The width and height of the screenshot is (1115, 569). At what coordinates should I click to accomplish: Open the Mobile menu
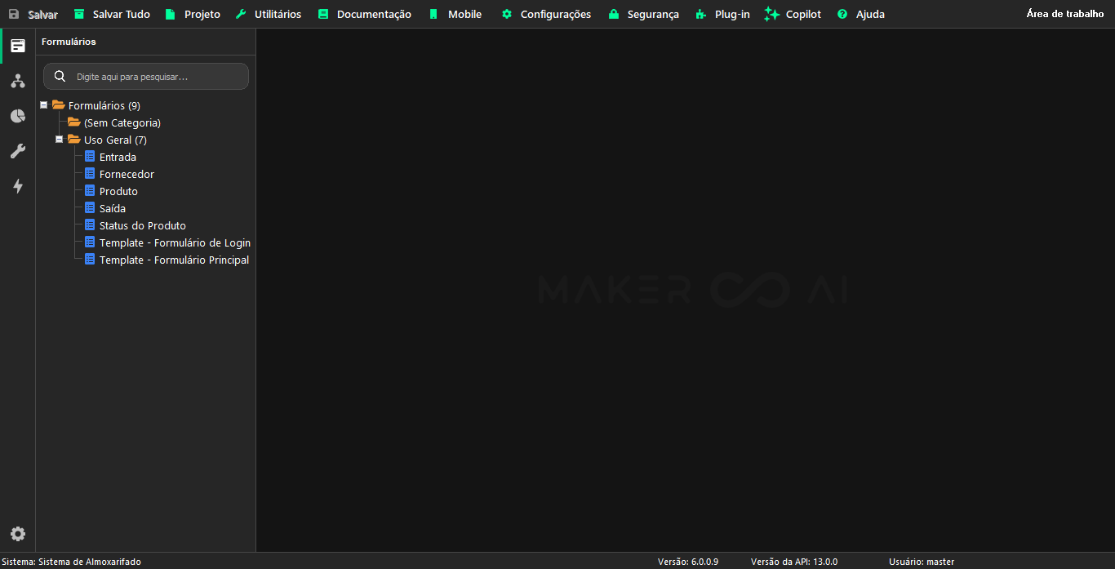pos(455,14)
